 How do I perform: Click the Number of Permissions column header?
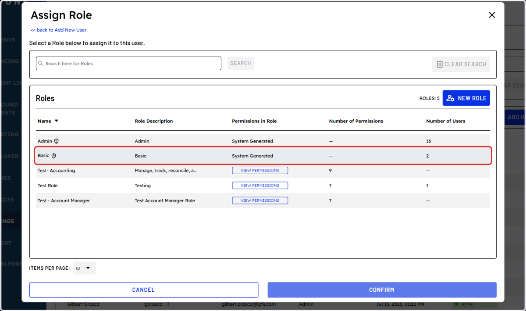point(356,121)
